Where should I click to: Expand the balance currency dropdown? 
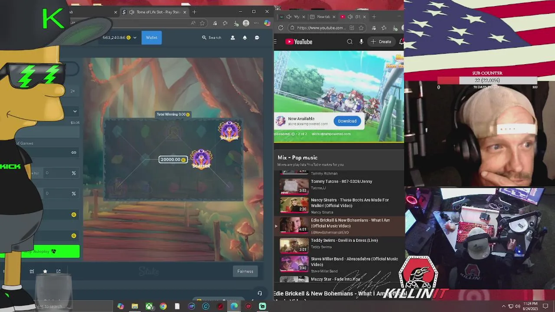pyautogui.click(x=135, y=38)
